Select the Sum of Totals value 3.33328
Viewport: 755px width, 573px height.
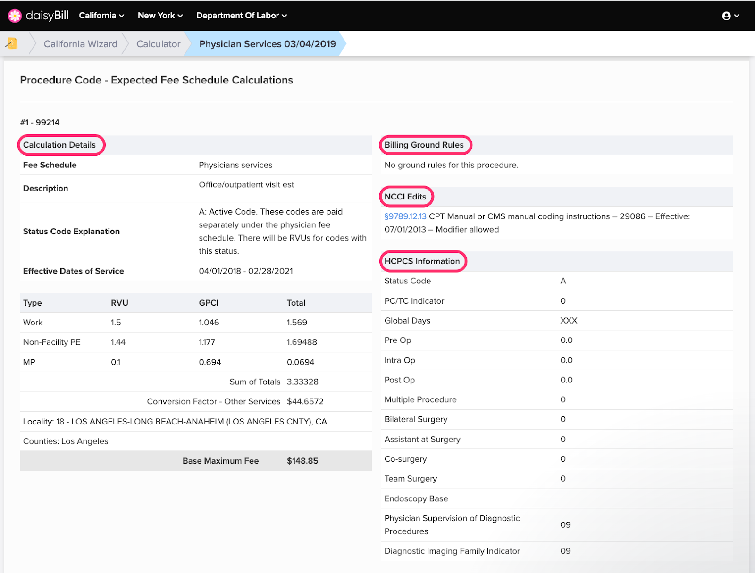click(x=302, y=382)
